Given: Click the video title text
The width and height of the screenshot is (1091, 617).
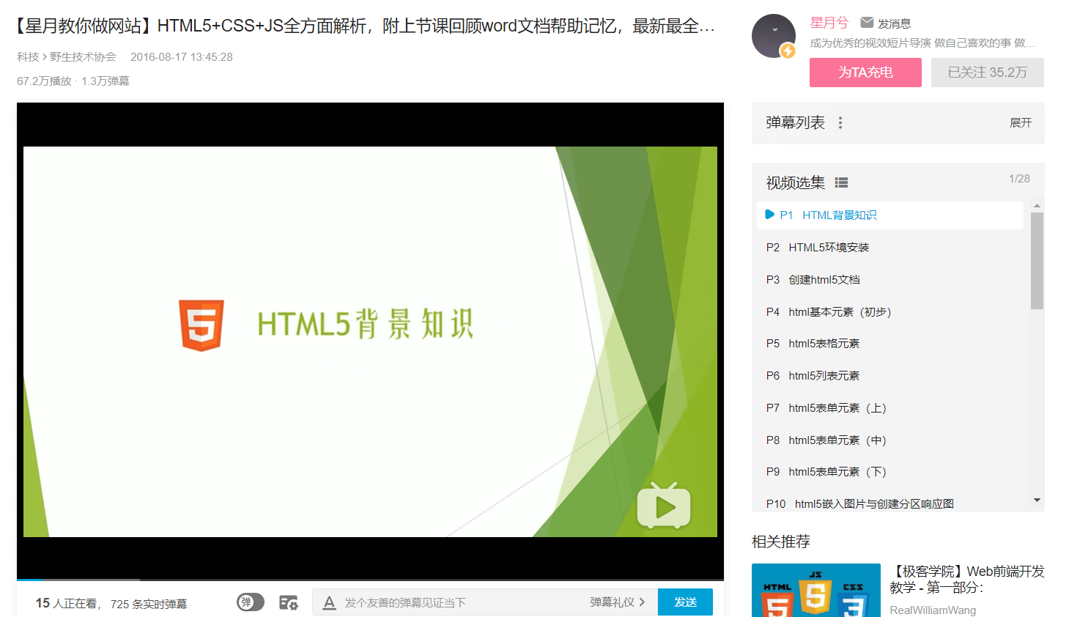Looking at the screenshot, I should click(366, 26).
